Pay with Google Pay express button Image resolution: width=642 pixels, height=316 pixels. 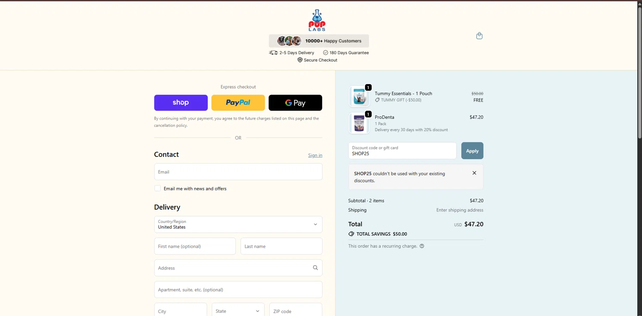click(295, 102)
